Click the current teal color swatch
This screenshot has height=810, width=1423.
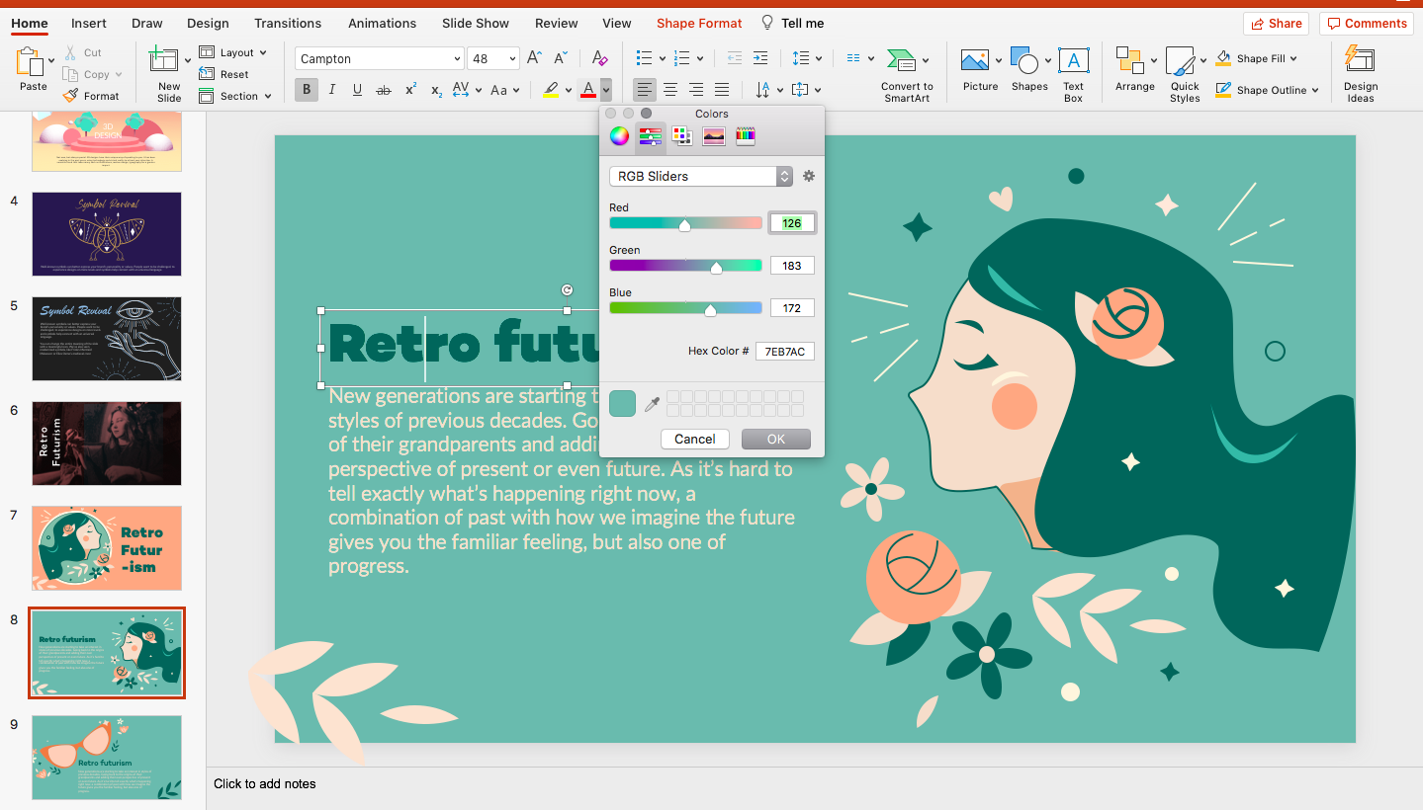(622, 403)
